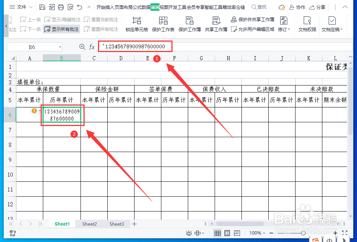Toggle eye protection mode in status bar
357x242 pixels.
pyautogui.click(x=189, y=233)
